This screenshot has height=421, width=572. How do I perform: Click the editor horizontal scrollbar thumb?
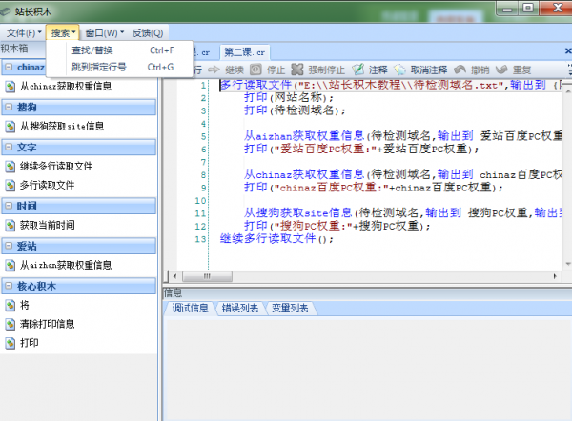207,276
